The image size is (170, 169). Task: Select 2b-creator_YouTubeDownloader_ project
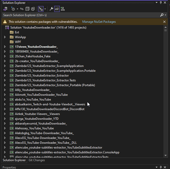point(37,61)
